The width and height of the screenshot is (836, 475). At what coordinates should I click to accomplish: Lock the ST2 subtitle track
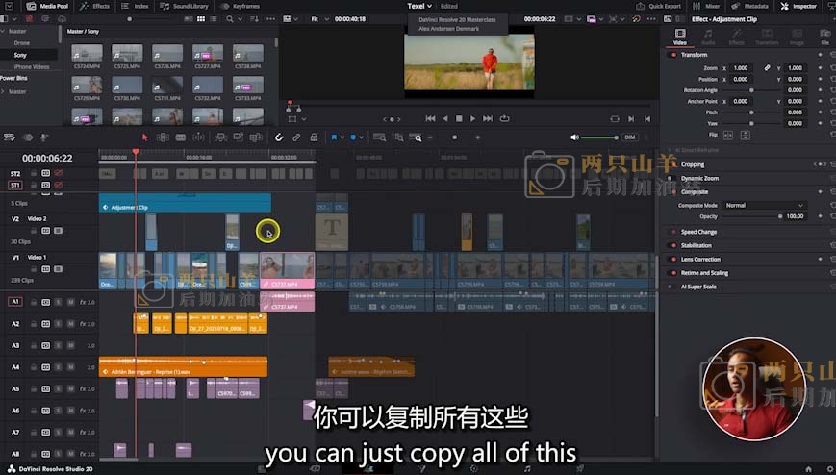tap(33, 174)
